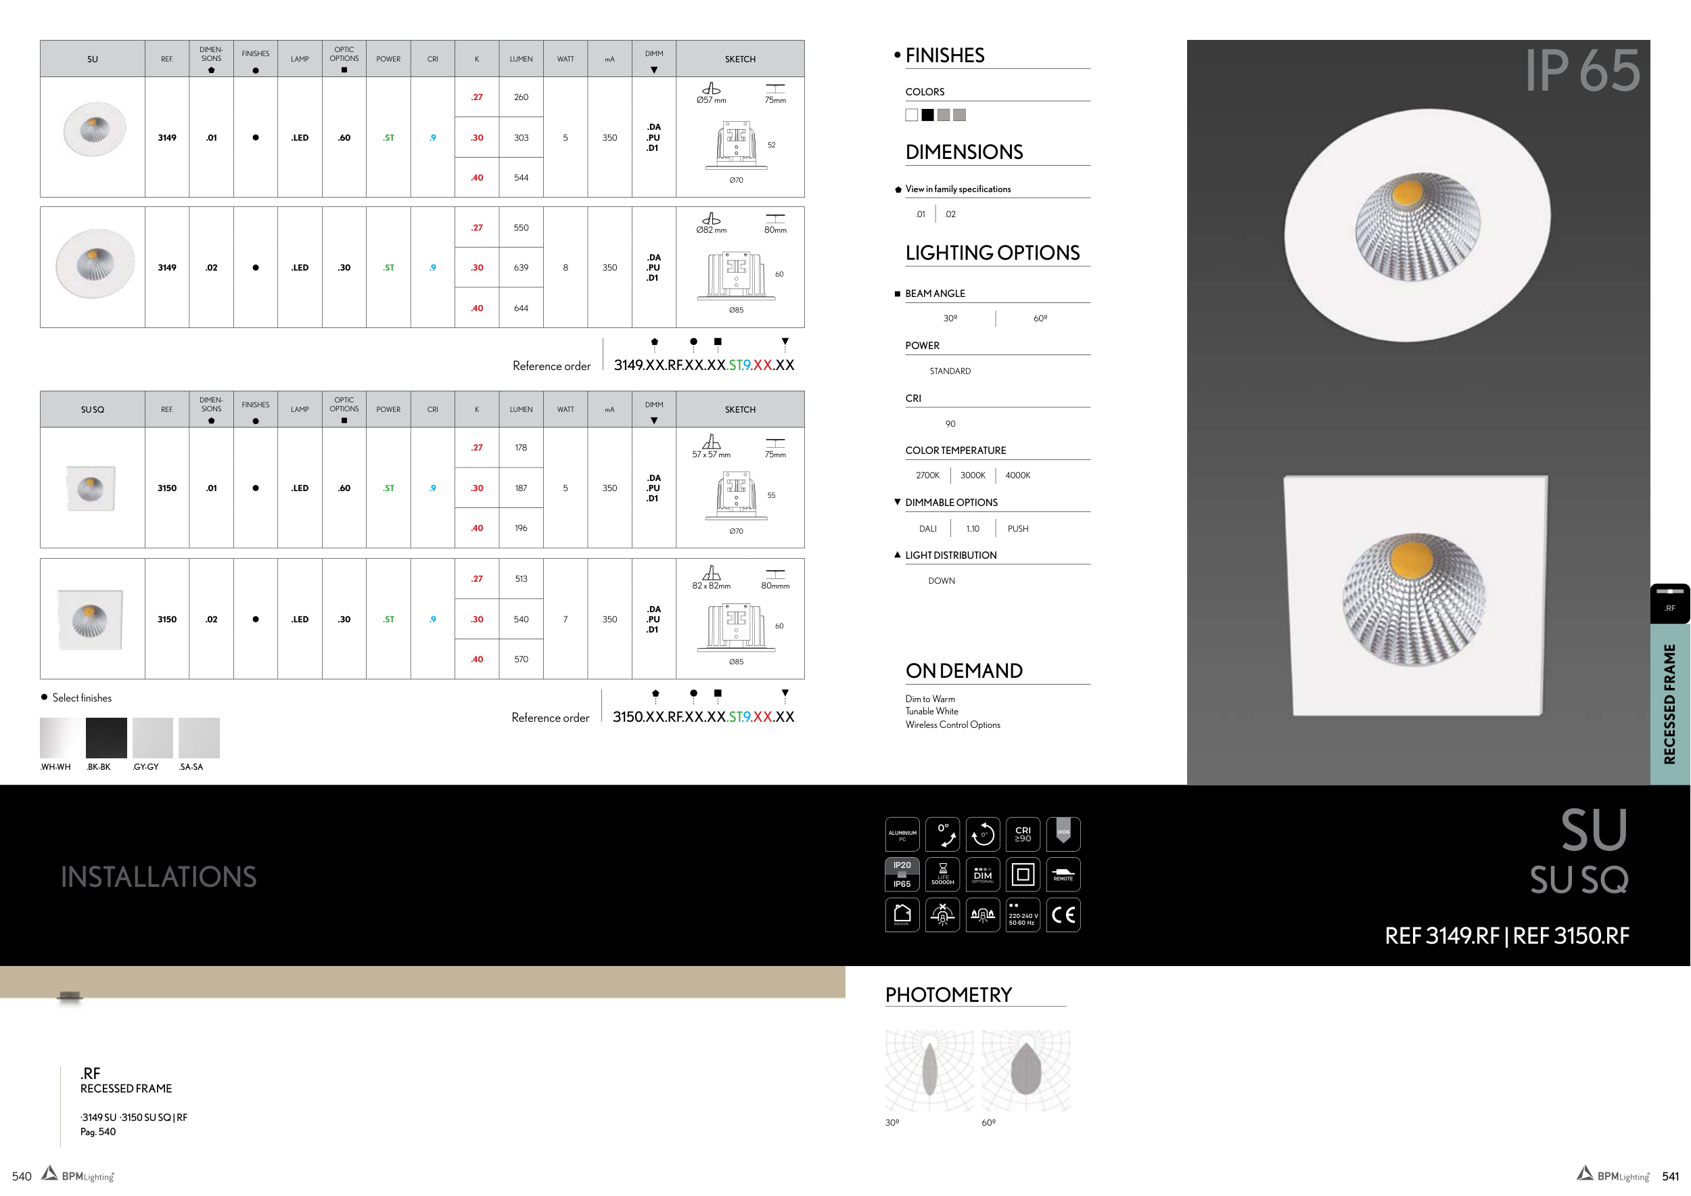The image size is (1691, 1196).
Task: Click the IP20/IP65 protection rating icon
Action: (902, 874)
